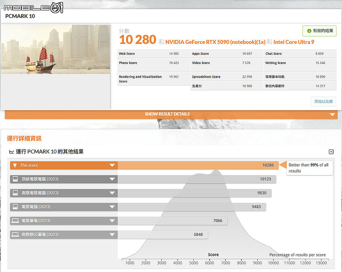The width and height of the screenshot is (342, 272).
Task: Click the 7066 comparison bar
Action: click(x=172, y=221)
